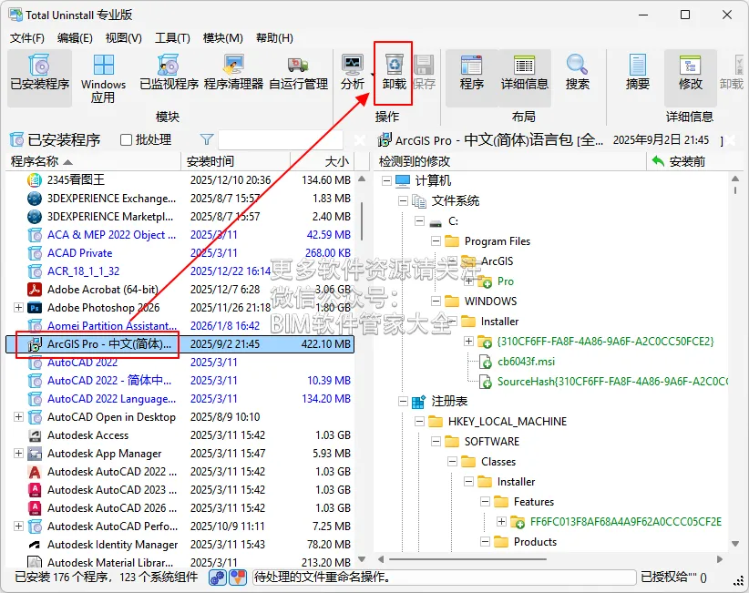Expand FF6FC013F8AF68A4... registry key
This screenshot has width=749, height=593.
(x=501, y=522)
